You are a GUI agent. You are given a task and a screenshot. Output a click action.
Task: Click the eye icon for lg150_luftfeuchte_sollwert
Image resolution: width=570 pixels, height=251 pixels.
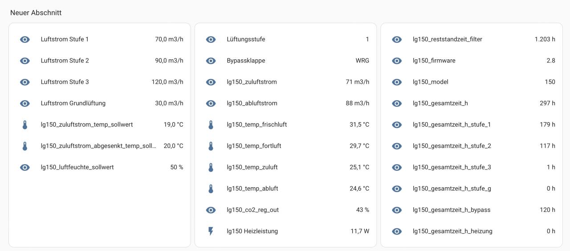[x=25, y=168]
